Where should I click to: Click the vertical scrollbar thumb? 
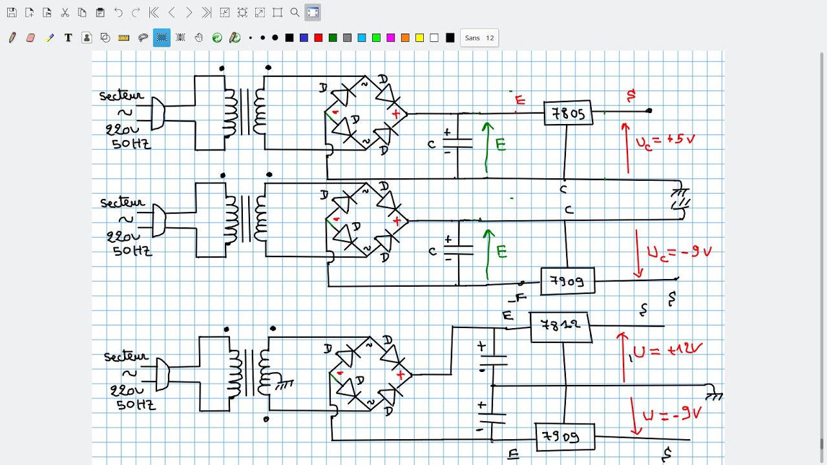click(822, 445)
